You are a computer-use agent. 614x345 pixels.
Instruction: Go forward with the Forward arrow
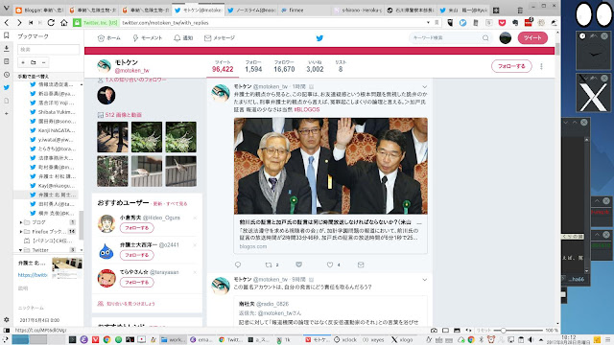(19, 23)
